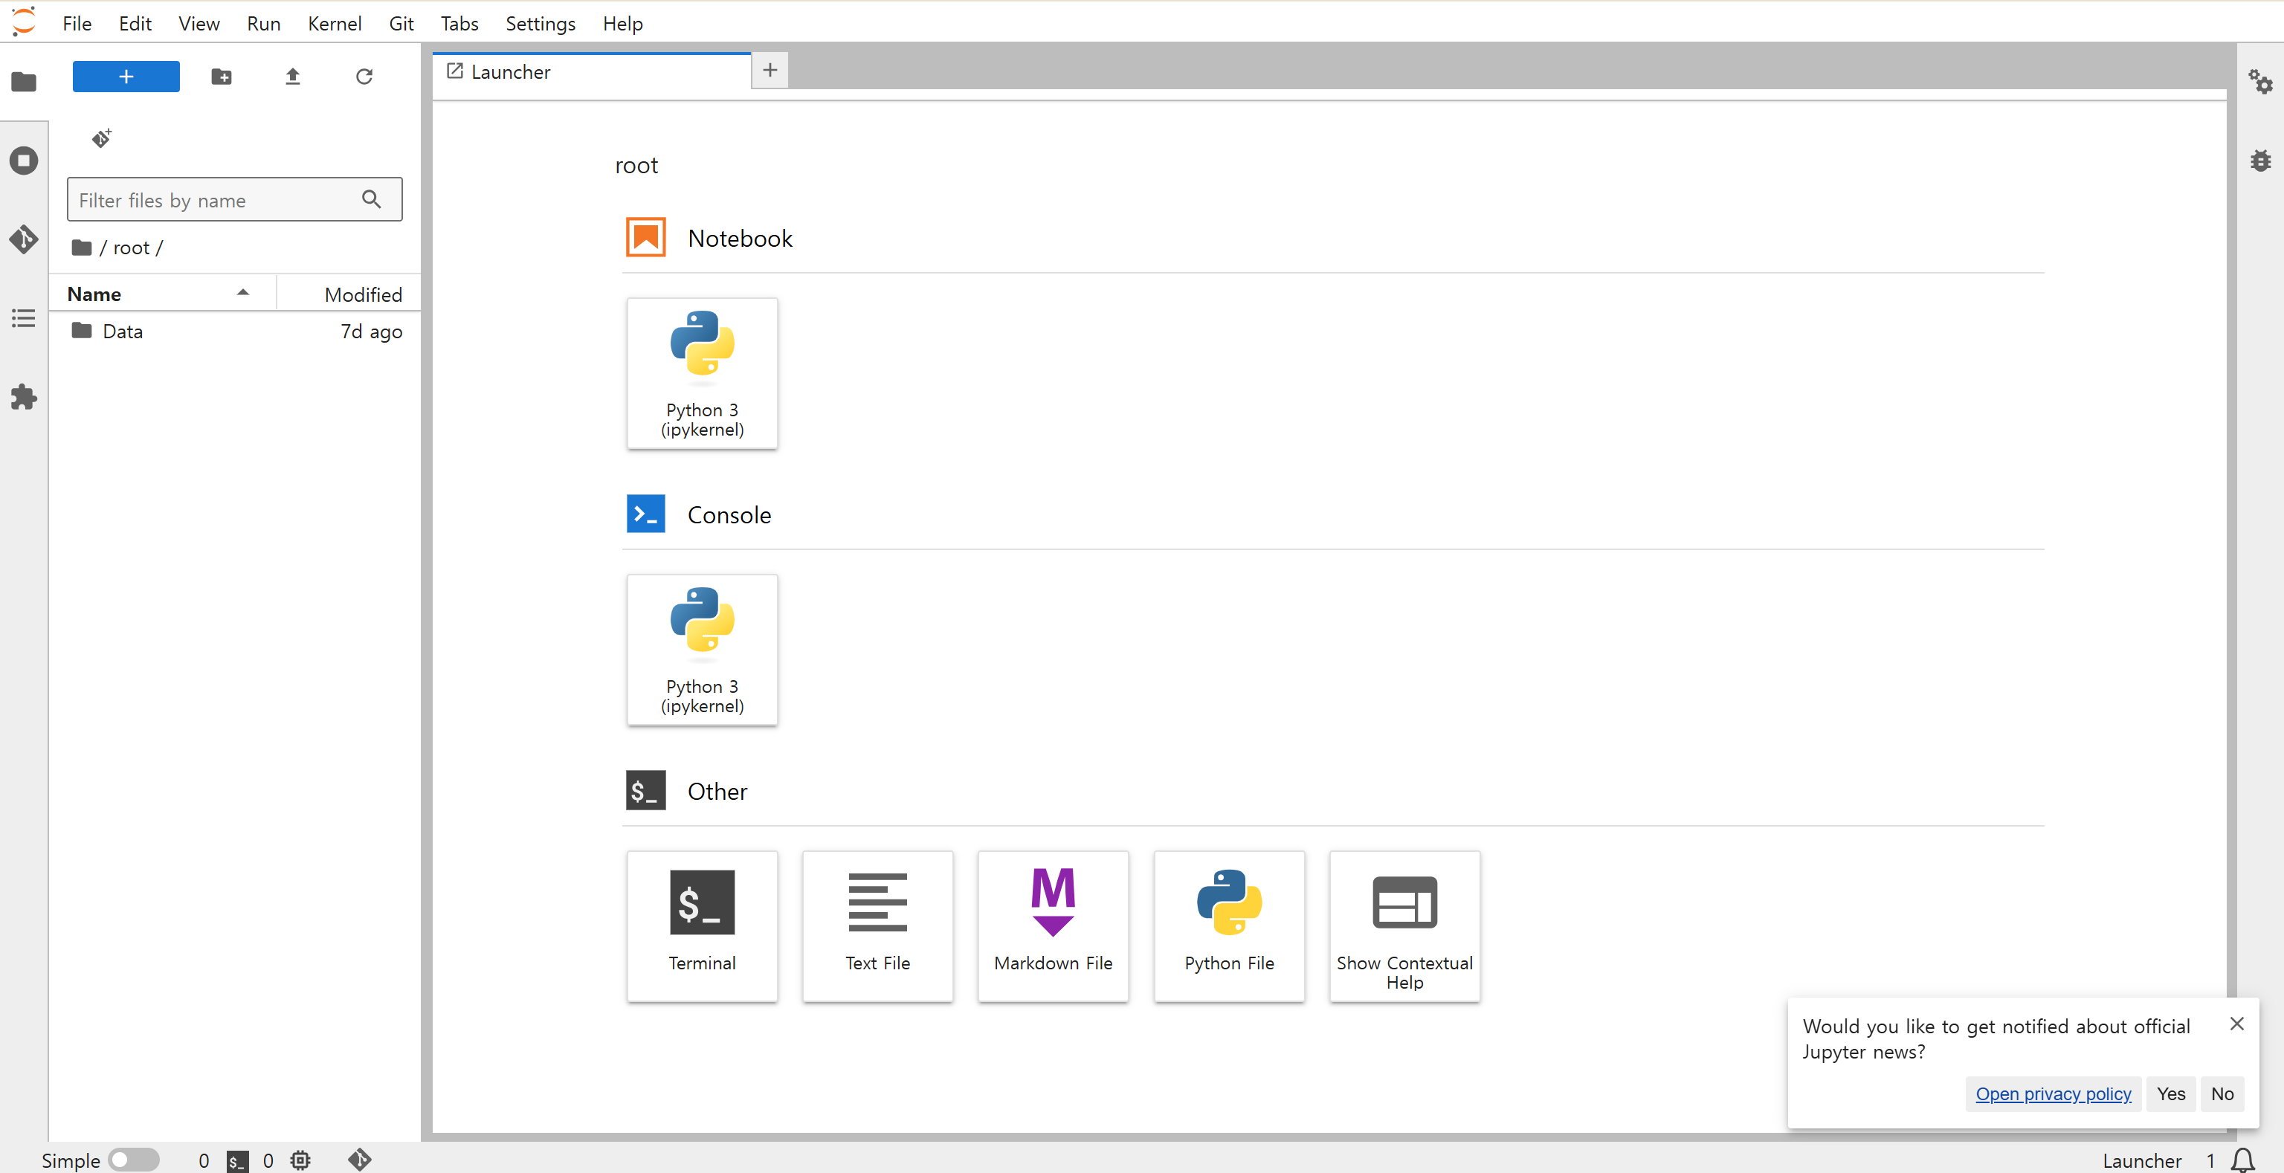Open the Settings menu
This screenshot has height=1173, width=2284.
coord(540,23)
